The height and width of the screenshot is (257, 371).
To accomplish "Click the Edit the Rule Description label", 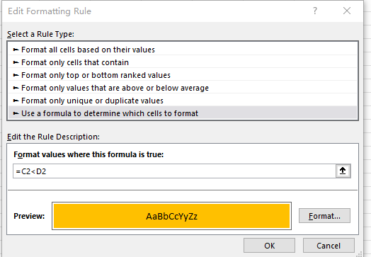I will 53,137.
